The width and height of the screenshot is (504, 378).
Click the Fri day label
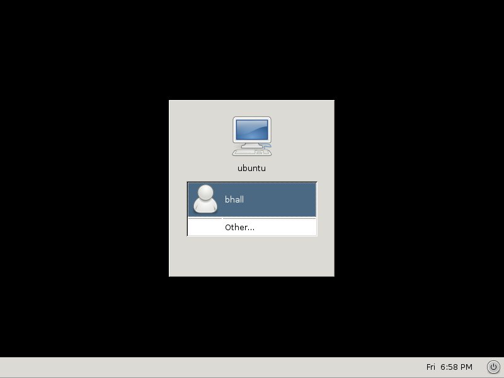[431, 367]
